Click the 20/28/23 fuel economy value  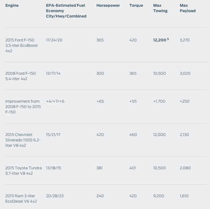[x=55, y=196]
